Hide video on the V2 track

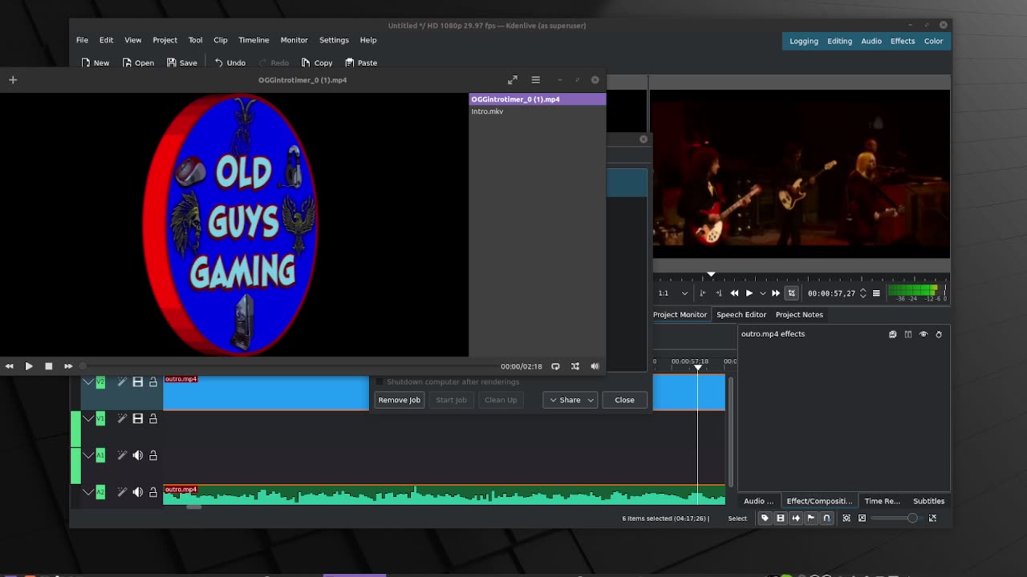tap(137, 382)
